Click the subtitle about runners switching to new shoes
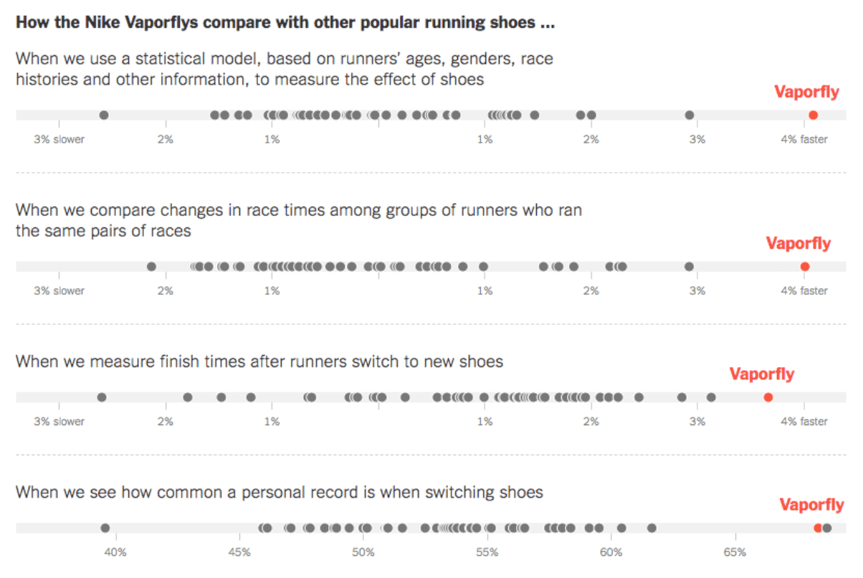Viewport: 863px width, 578px height. pos(259,361)
